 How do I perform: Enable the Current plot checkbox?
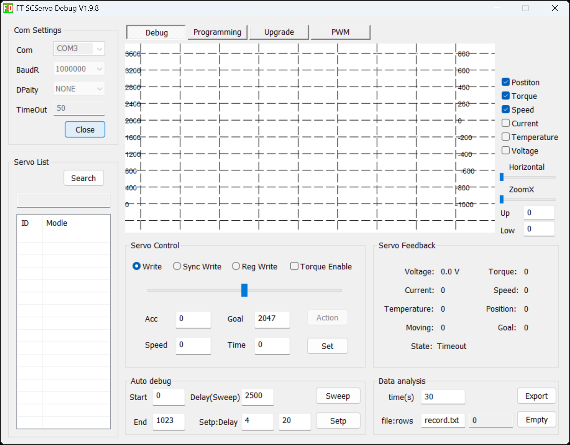(506, 123)
